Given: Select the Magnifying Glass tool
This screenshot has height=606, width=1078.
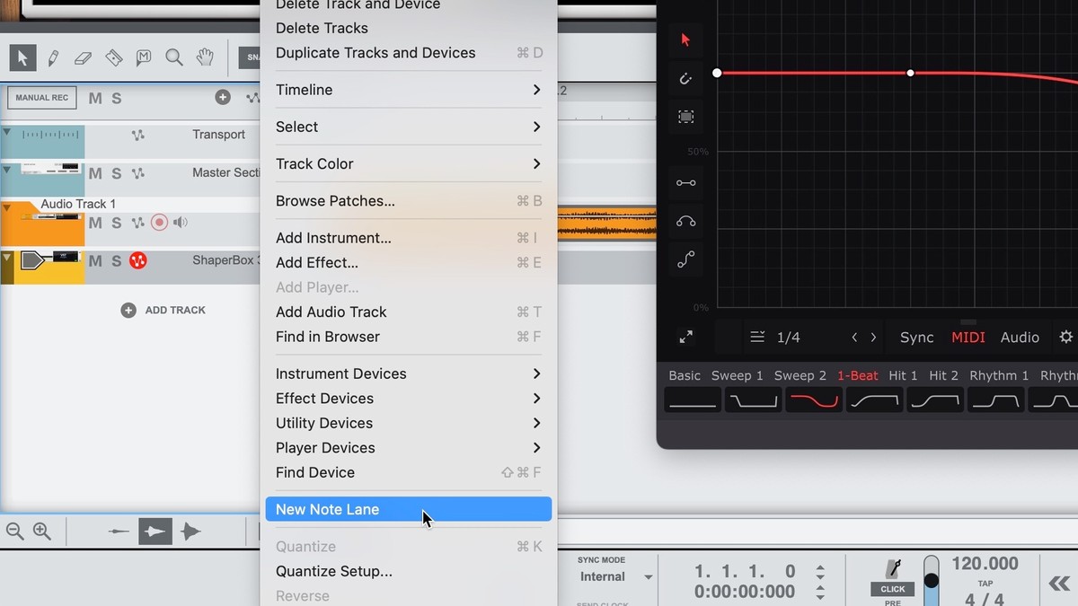Looking at the screenshot, I should [x=174, y=57].
